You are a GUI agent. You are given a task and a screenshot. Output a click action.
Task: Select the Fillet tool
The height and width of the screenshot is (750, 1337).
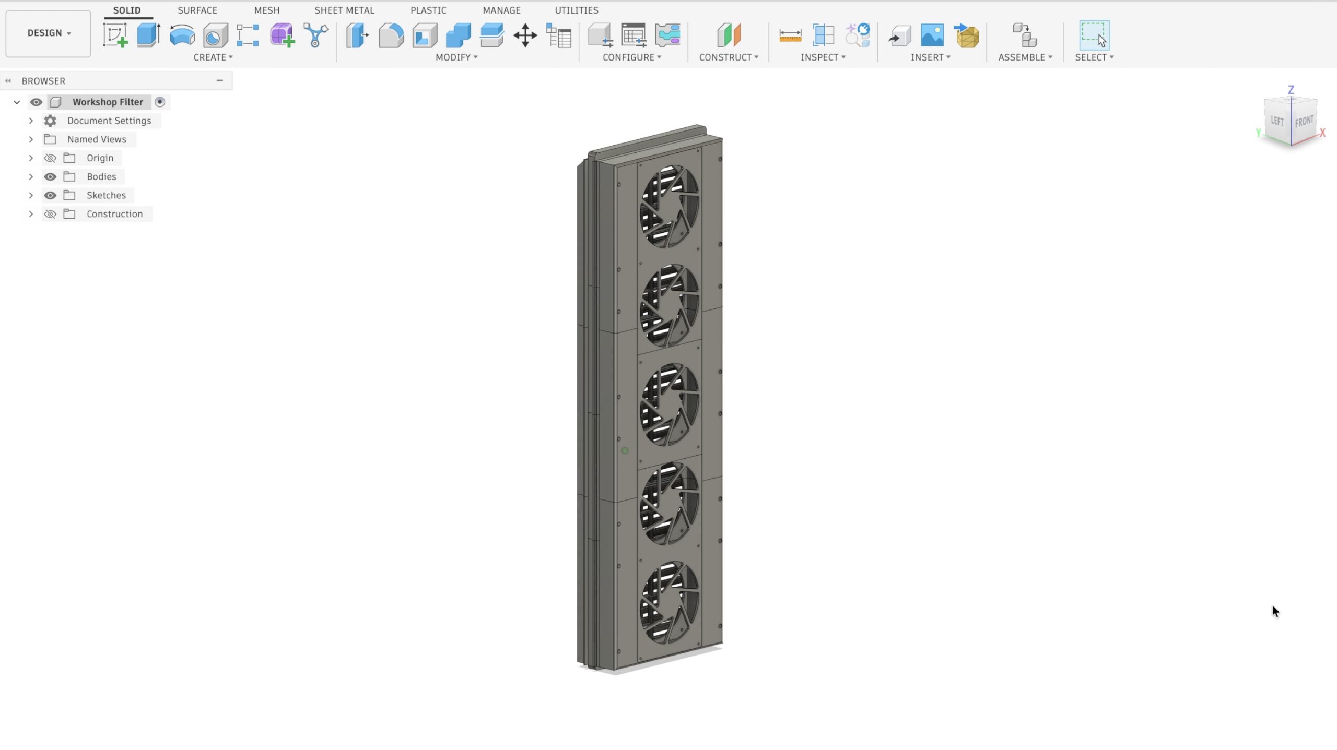391,35
